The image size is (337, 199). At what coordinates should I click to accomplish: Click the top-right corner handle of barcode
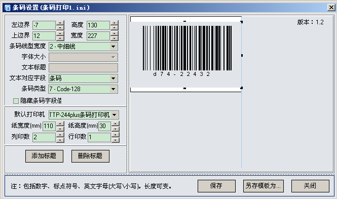[242, 22]
